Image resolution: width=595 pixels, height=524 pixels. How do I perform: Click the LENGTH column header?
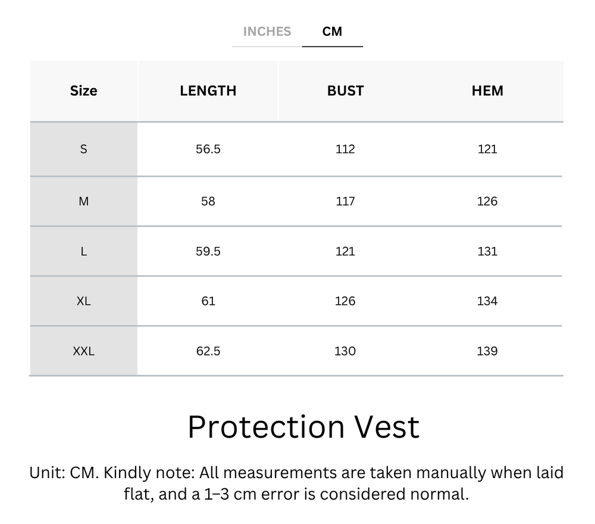tap(208, 91)
